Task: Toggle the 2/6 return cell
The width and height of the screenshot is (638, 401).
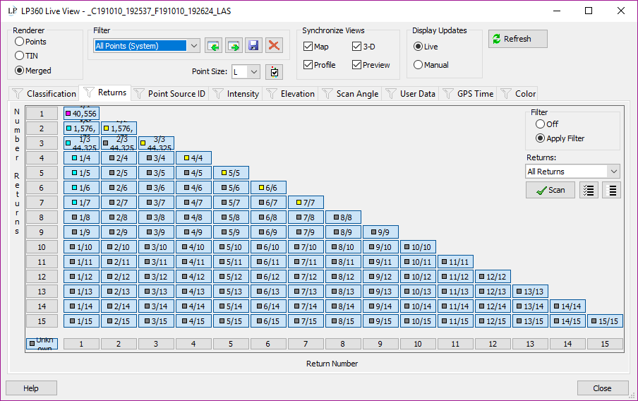Action: 119,188
